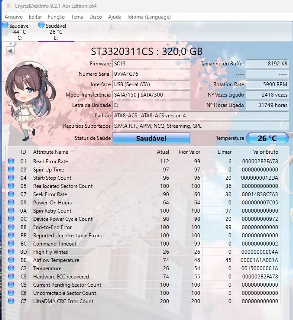
Task: Click raw value 0000000012DA of Start/Stop Count
Action: [259, 178]
